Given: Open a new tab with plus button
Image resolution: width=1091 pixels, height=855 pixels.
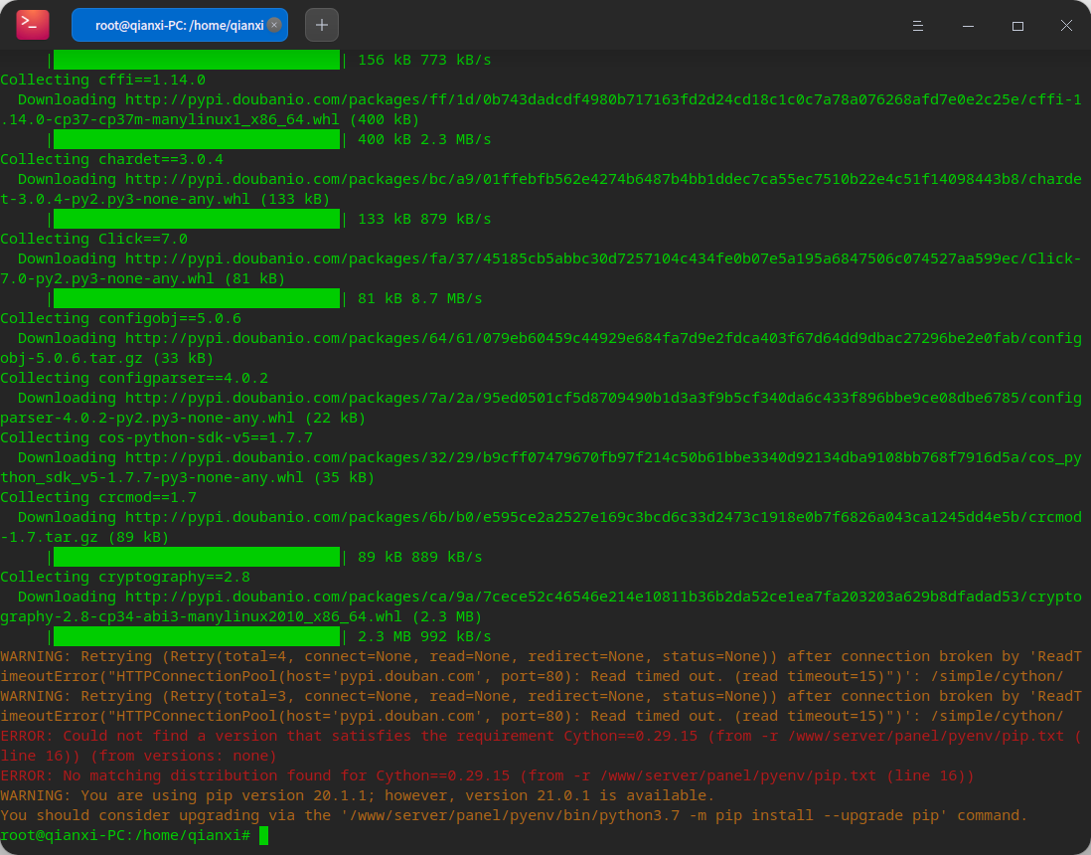Looking at the screenshot, I should click(322, 25).
